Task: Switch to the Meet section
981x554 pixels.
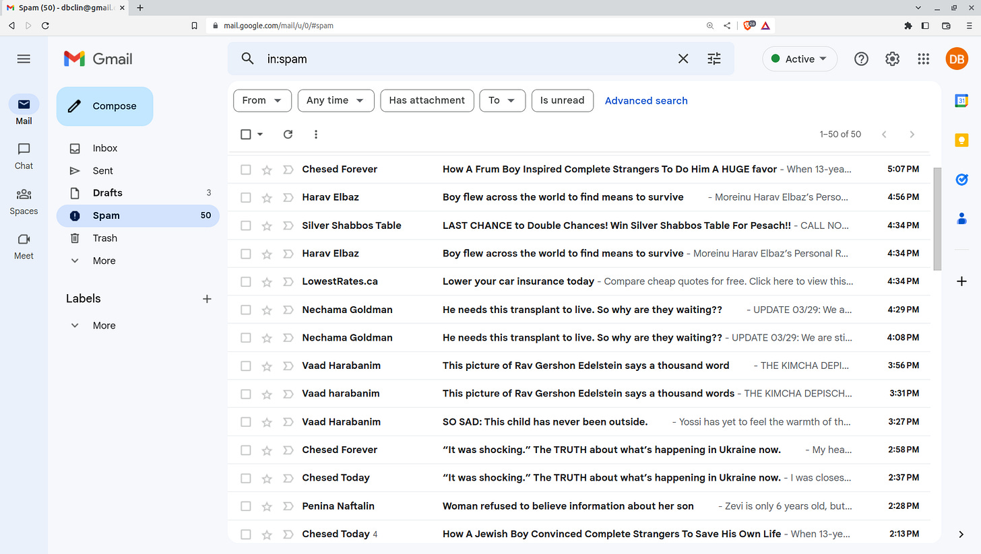Action: 24,246
